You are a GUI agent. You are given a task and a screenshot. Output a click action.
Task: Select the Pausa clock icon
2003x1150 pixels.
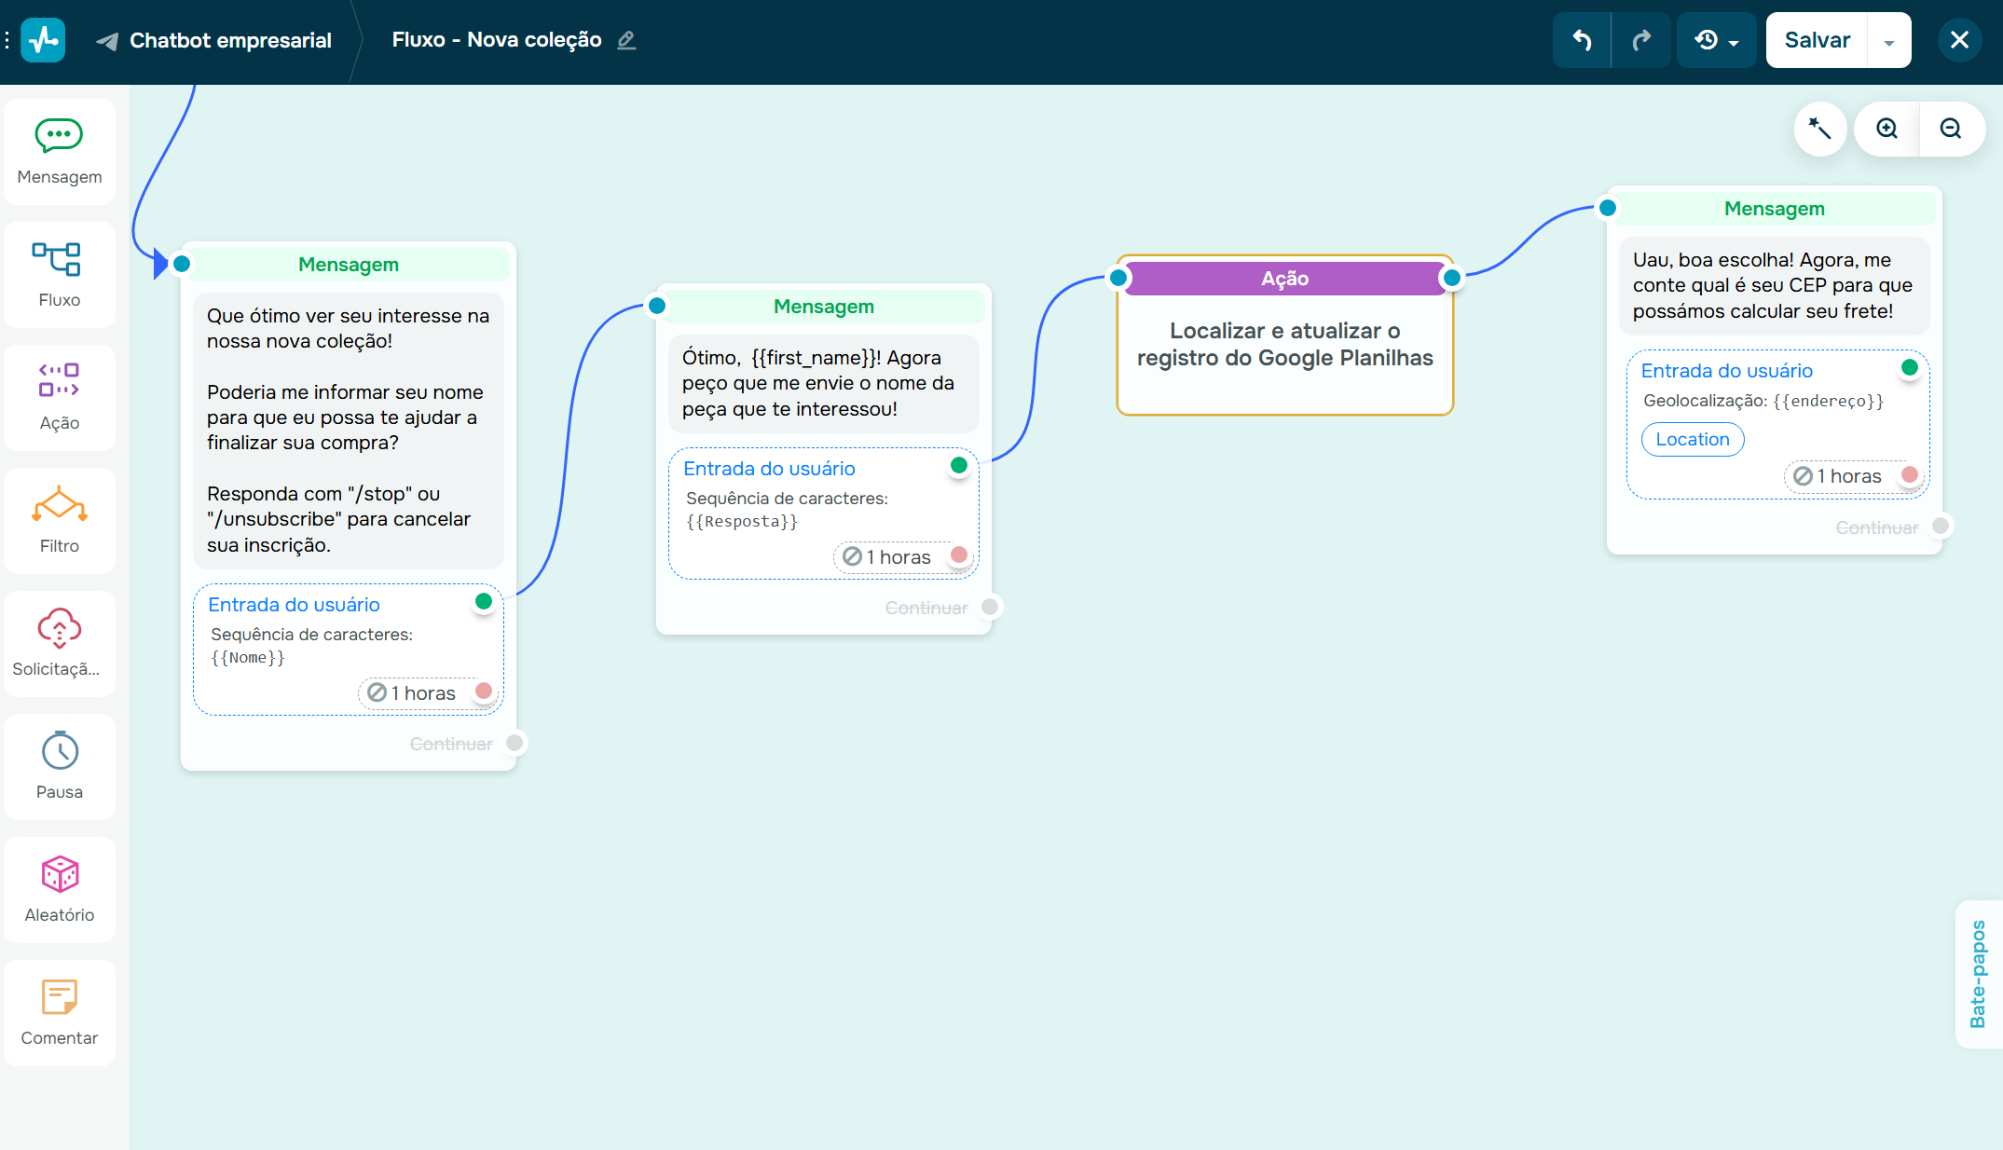(60, 751)
